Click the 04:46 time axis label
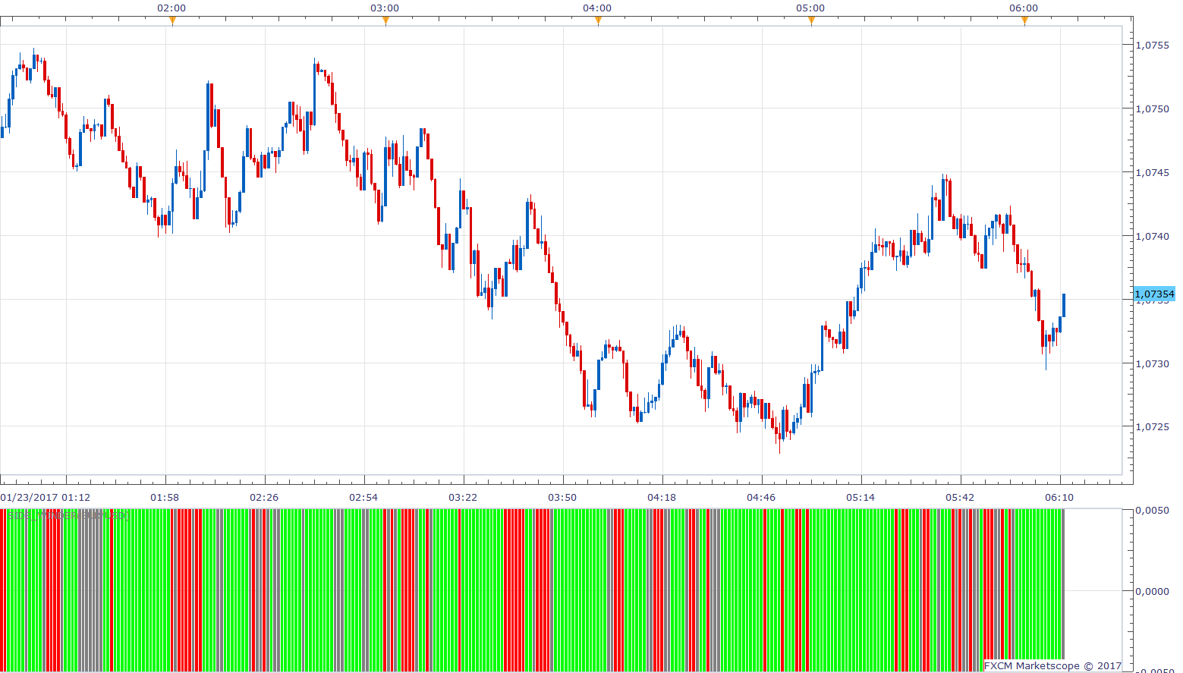Screen dimensions: 1183x673 click(761, 497)
